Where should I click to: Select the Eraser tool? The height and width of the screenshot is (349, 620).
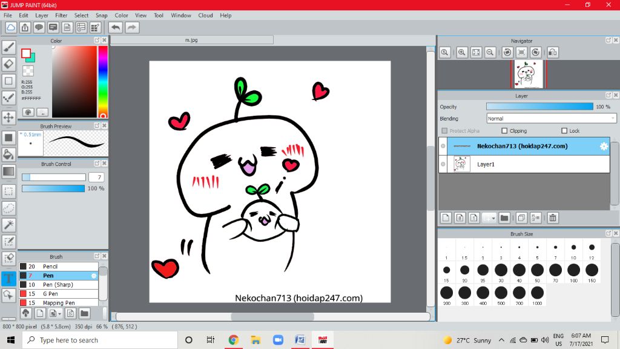coord(8,64)
